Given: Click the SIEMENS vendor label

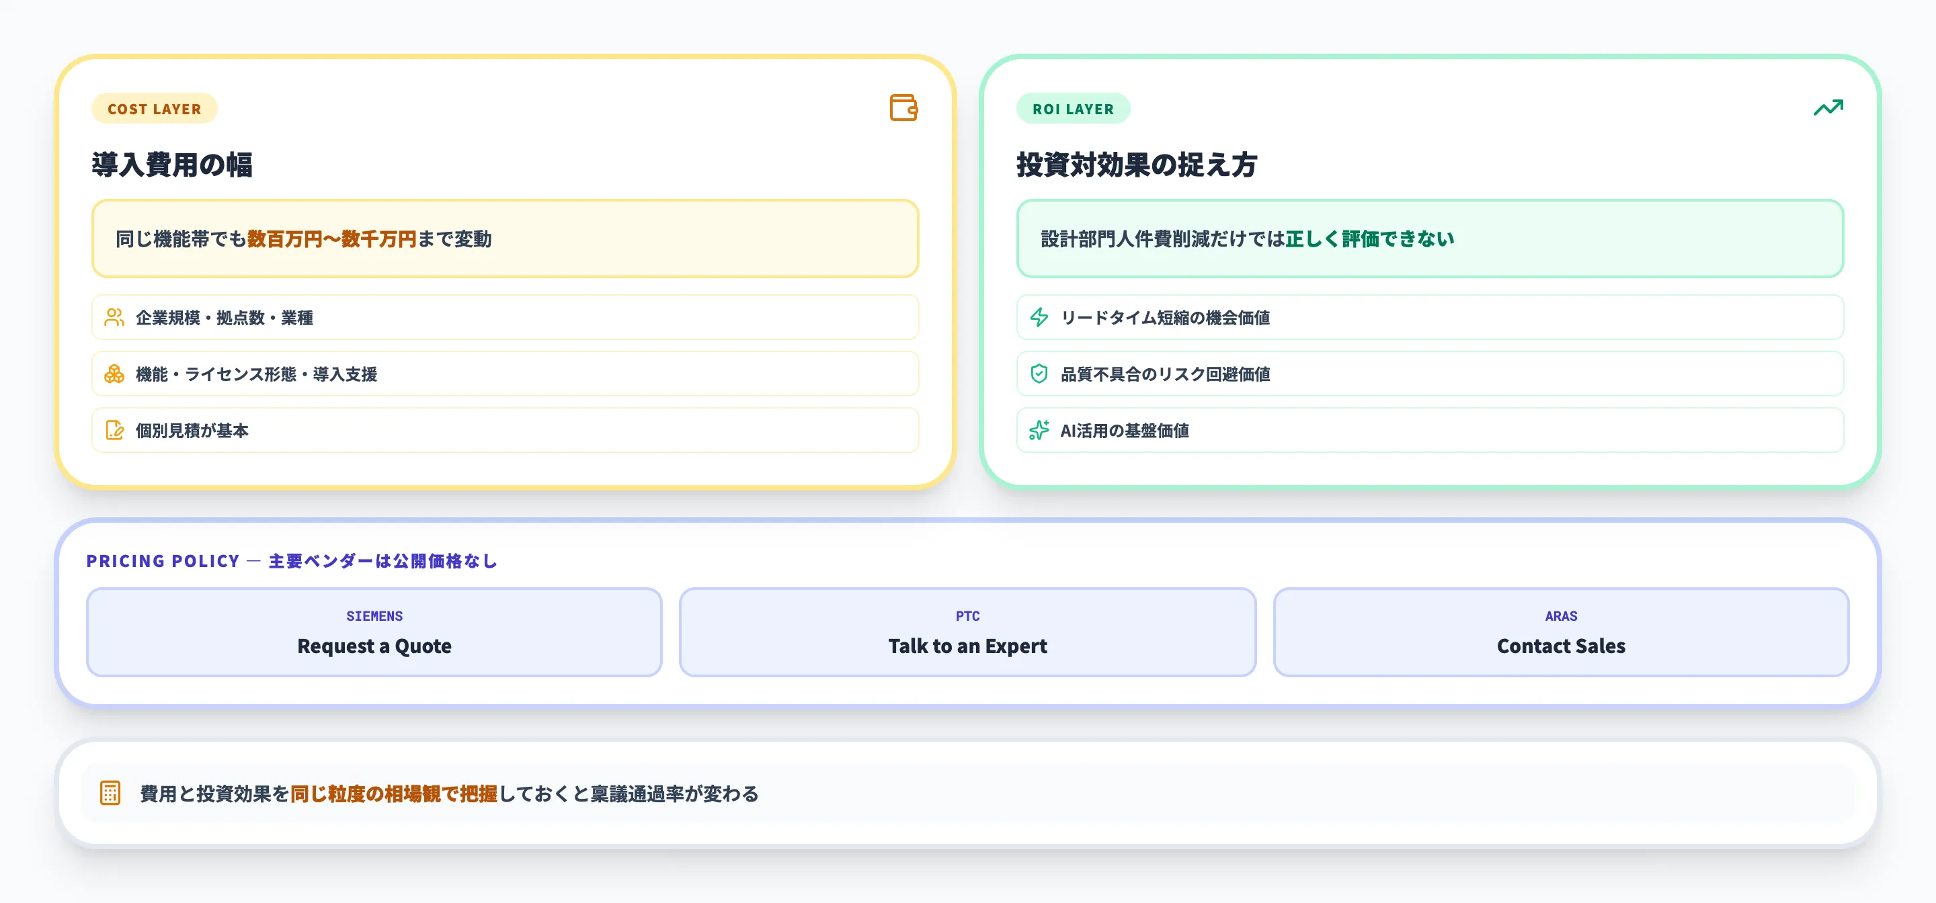Looking at the screenshot, I should point(374,616).
